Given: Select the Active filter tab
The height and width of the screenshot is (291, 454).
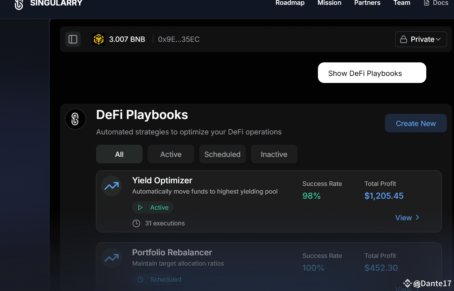Looking at the screenshot, I should click(171, 154).
